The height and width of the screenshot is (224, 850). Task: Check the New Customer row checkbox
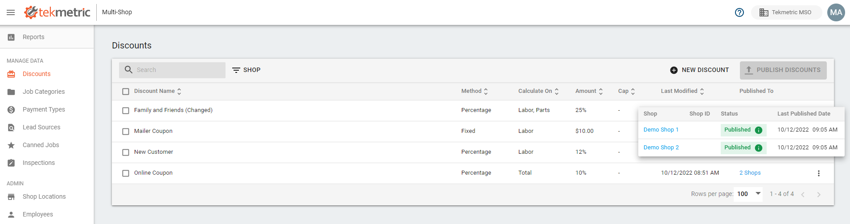tap(126, 152)
